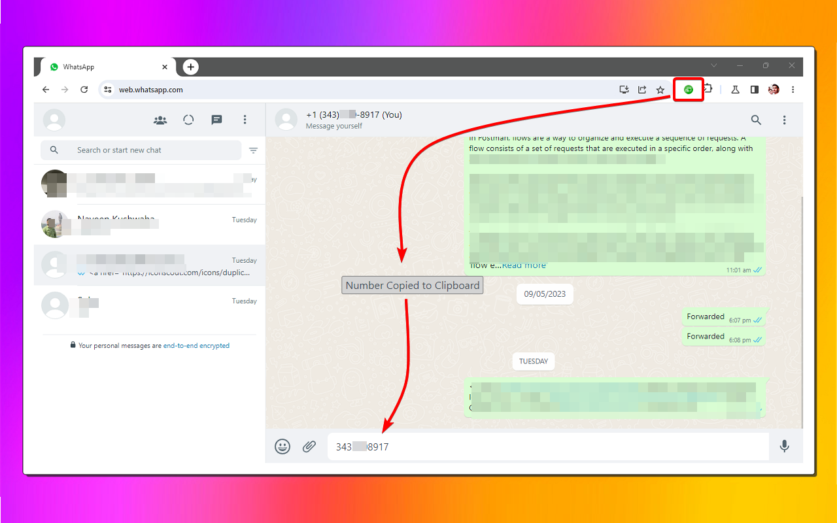Click the Number Copied to Clipboard toast
The width and height of the screenshot is (837, 523).
(x=412, y=285)
